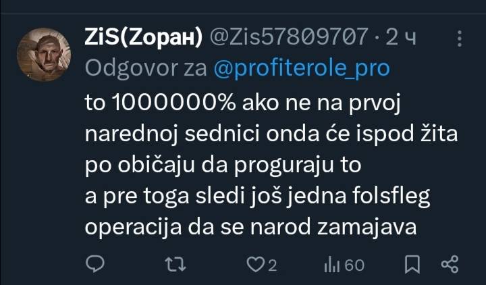This screenshot has width=486, height=285.
Task: Click the like count number 2
Action: (x=272, y=265)
